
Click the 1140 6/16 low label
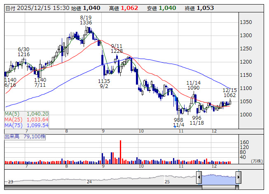[10, 82]
